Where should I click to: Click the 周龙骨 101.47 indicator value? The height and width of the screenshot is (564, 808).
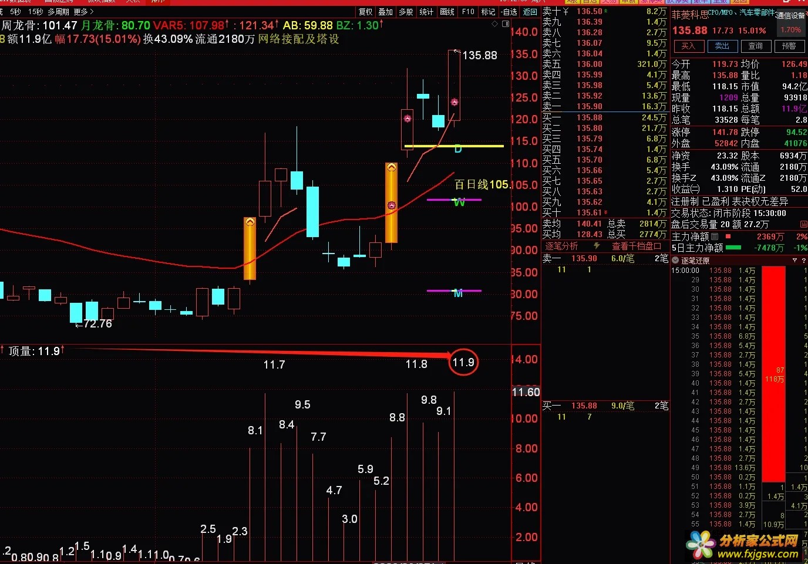39,25
